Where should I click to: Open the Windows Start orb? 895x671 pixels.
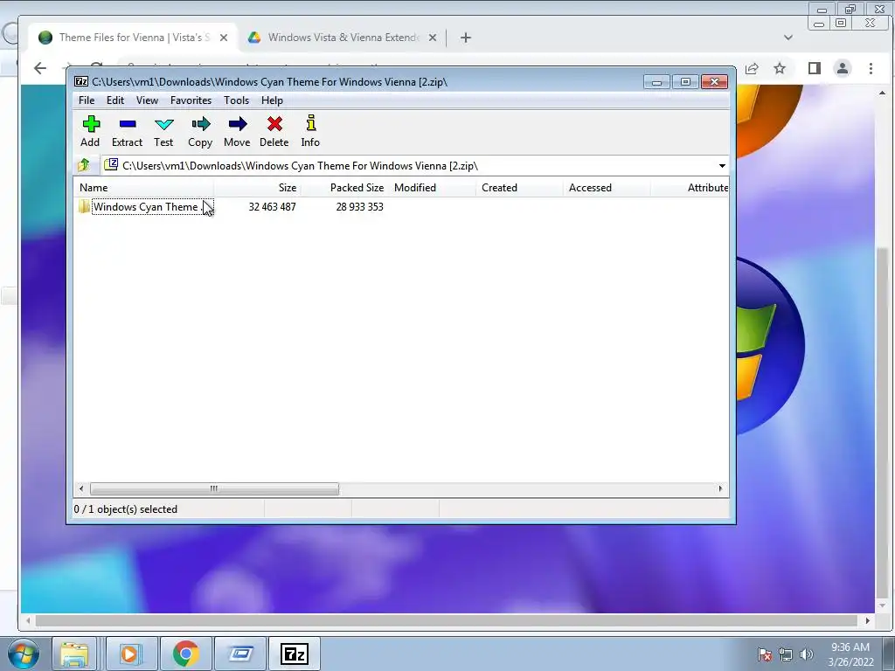[x=24, y=654]
